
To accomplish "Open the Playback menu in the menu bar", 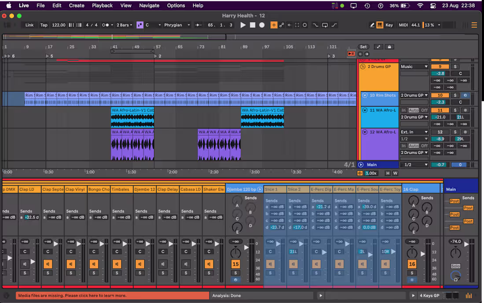I will (x=102, y=5).
